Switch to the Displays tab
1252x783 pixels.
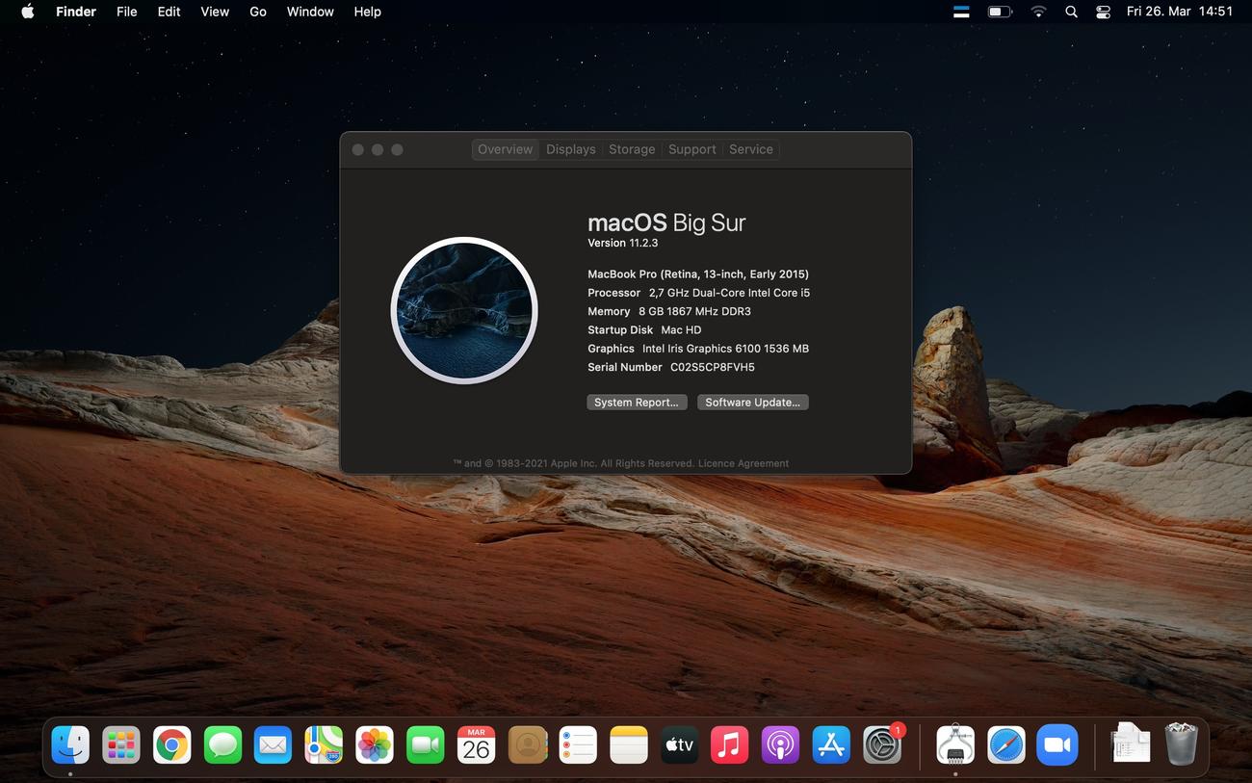tap(571, 149)
